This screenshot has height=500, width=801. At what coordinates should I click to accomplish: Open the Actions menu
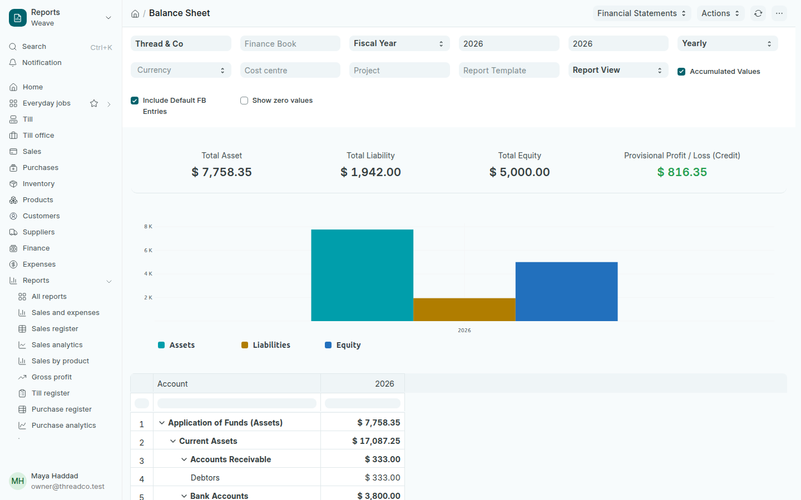pos(721,13)
